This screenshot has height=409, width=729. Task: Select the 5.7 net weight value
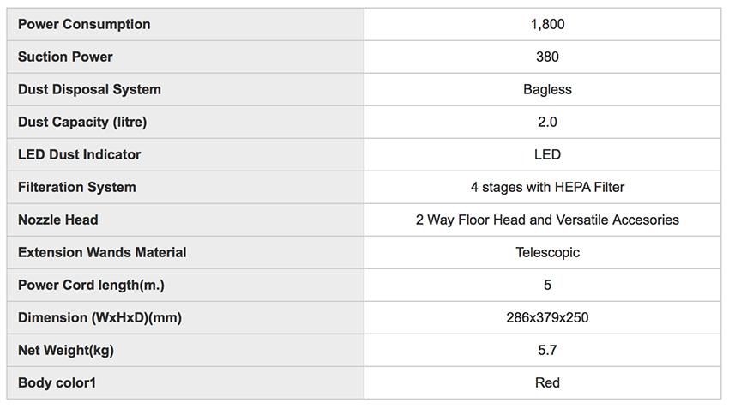[x=547, y=350]
